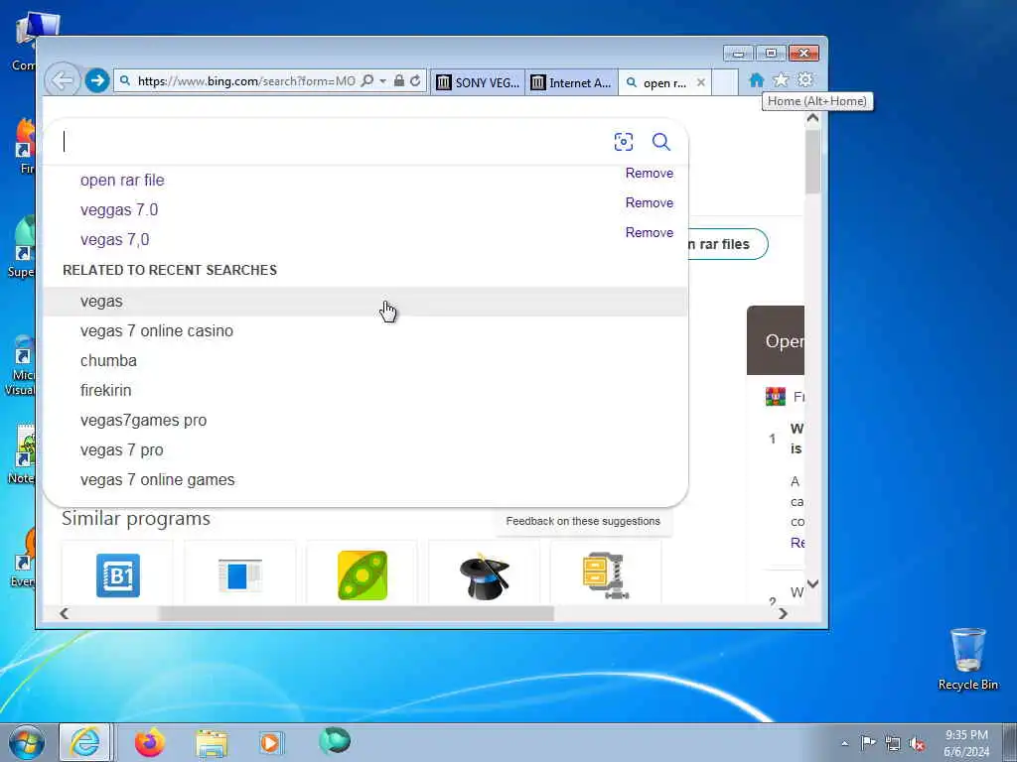Open a new blank tab

725,82
